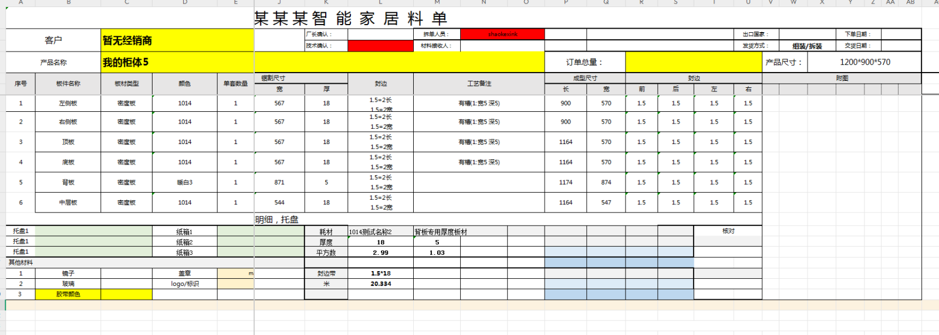Select the finished width 874 cell

(606, 182)
